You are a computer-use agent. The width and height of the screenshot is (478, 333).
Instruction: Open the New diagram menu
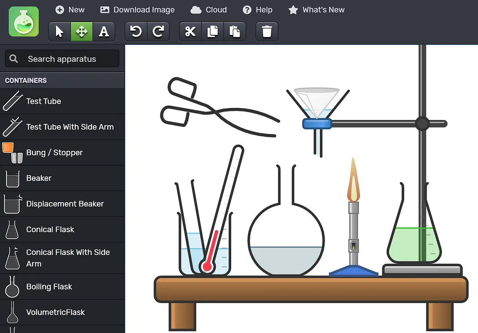coord(70,10)
